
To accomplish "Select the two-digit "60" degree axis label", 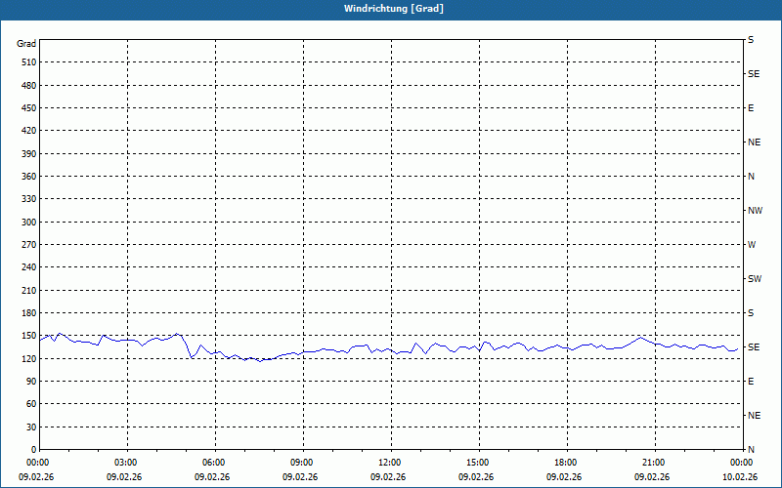I will pyautogui.click(x=31, y=404).
